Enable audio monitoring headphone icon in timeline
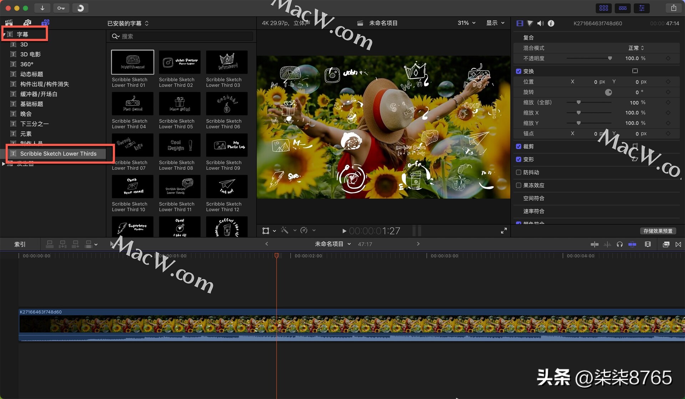 coord(620,244)
